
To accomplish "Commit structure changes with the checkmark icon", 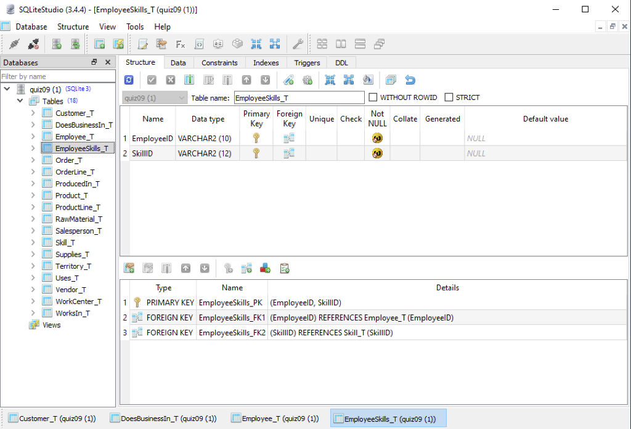I will pos(152,80).
